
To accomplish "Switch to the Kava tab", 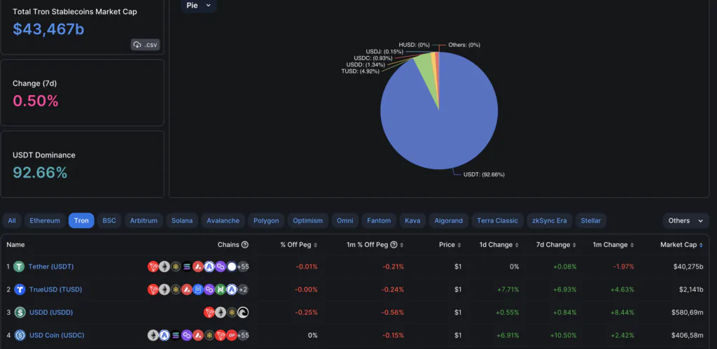I will click(x=412, y=220).
